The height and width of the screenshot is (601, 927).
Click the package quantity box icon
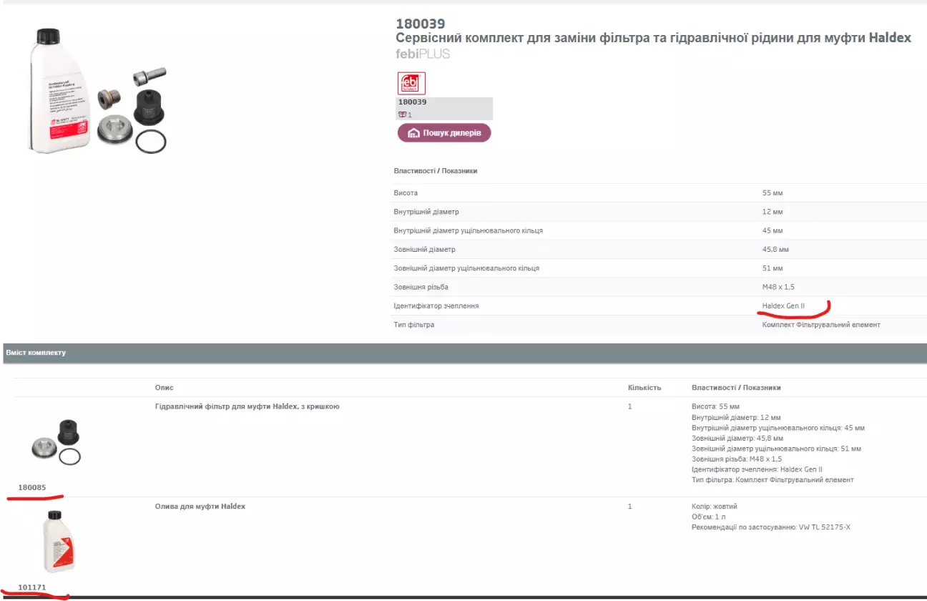pos(402,114)
